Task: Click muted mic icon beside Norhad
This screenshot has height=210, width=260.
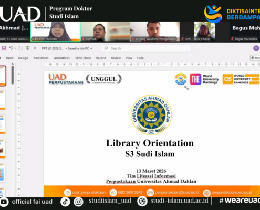Action: (84, 39)
